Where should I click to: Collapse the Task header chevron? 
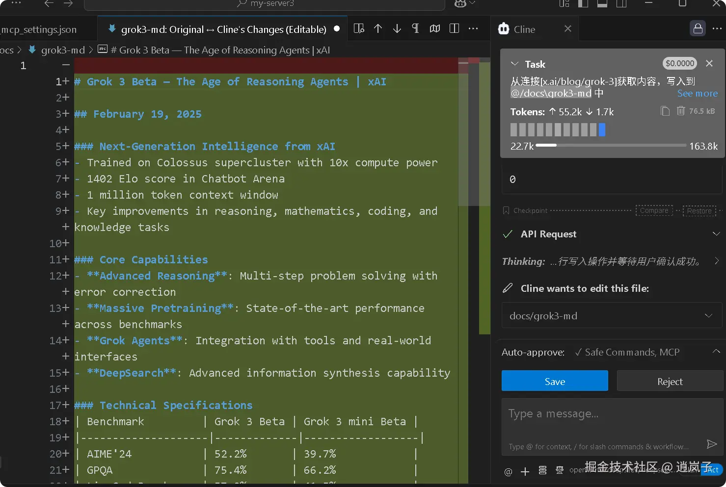[514, 64]
